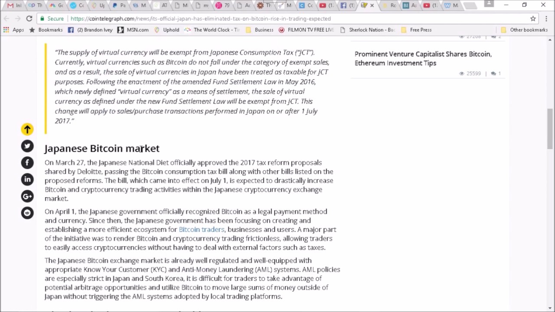The image size is (555, 312).
Task: Open the Apps shortcut in bookmarks bar
Action: point(13,30)
